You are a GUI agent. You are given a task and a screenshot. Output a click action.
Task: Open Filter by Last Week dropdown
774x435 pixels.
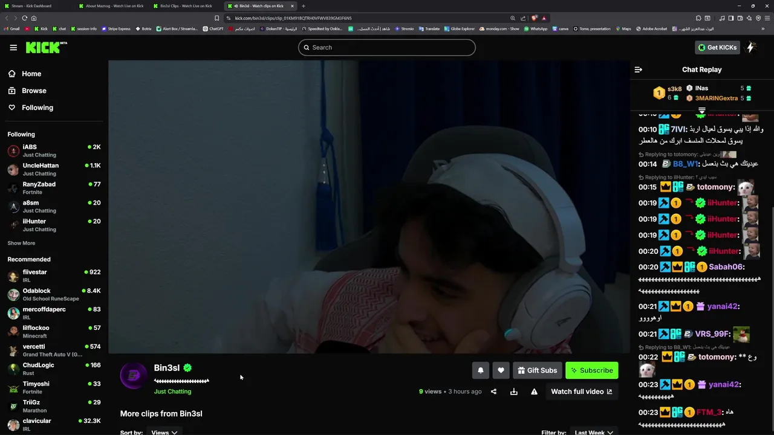(x=594, y=432)
